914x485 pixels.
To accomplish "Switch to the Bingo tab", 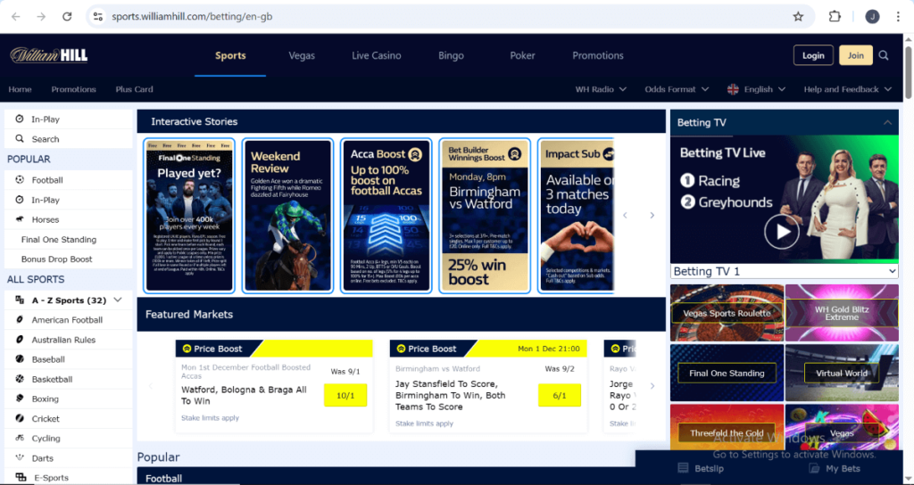I will click(x=451, y=56).
